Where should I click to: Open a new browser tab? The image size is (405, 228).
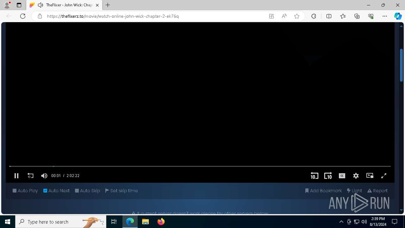(x=108, y=5)
